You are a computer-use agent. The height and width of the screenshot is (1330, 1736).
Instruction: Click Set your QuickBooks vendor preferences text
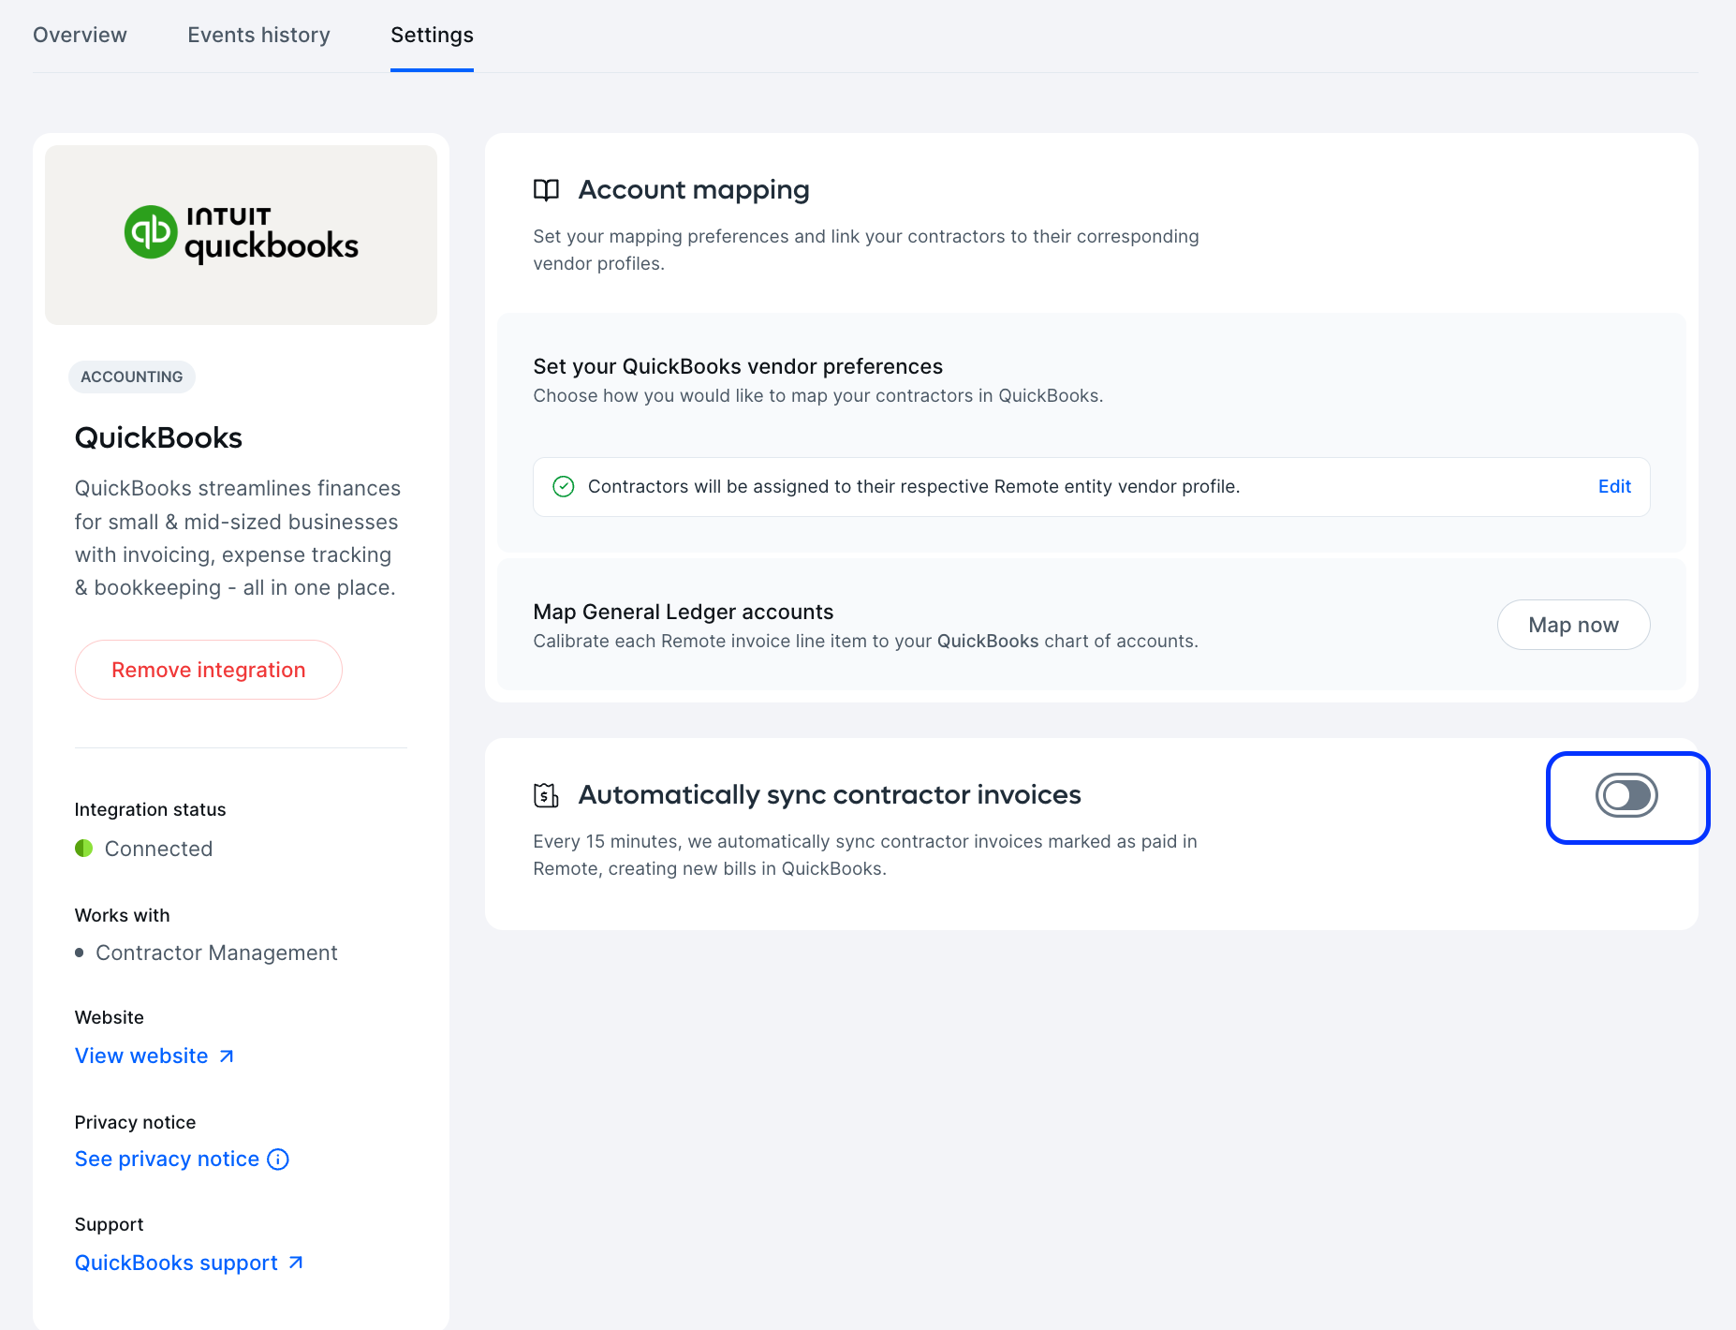click(738, 366)
